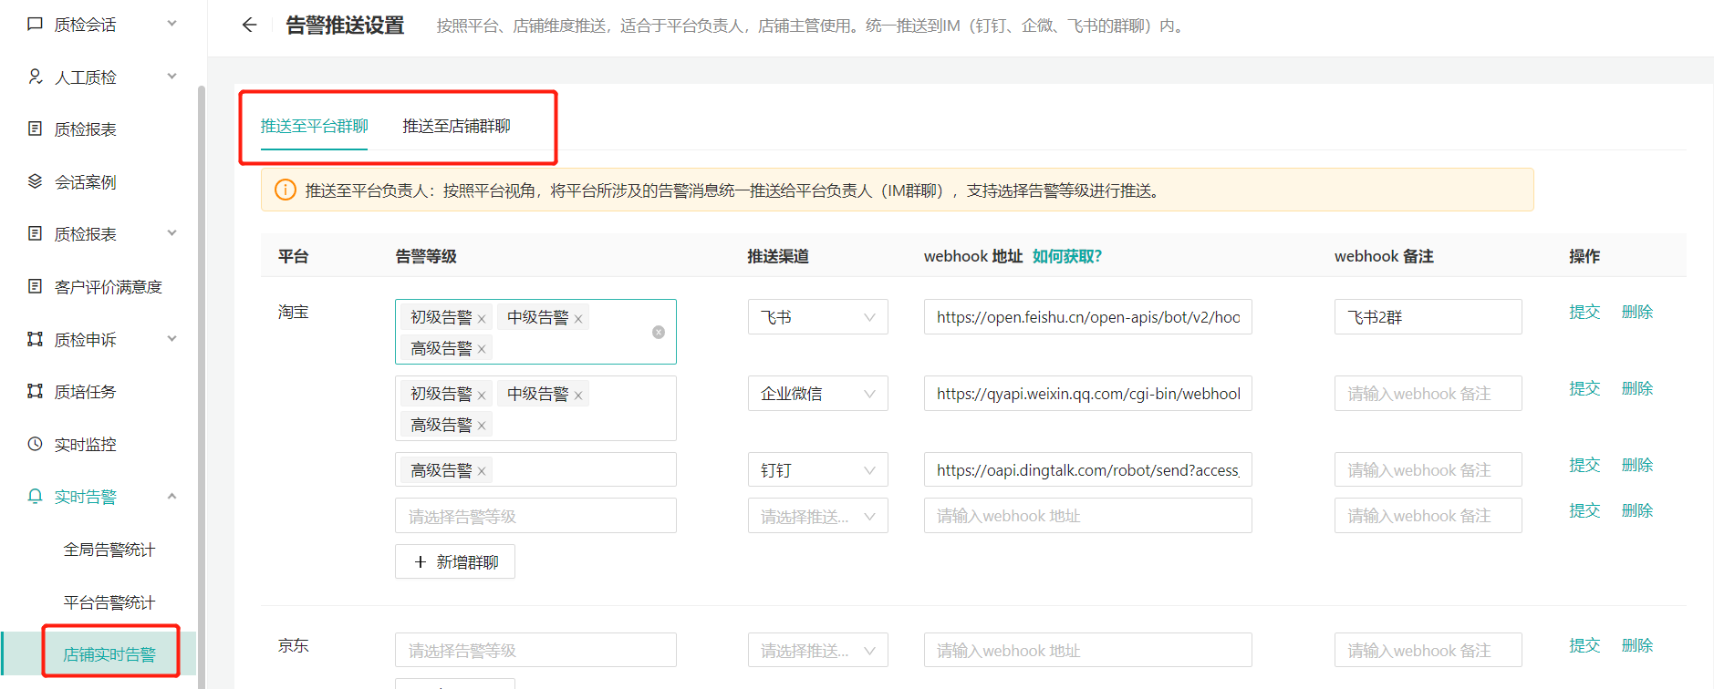Open 会话案例 in the sidebar
Viewport: 1714px width, 689px height.
coord(86,182)
